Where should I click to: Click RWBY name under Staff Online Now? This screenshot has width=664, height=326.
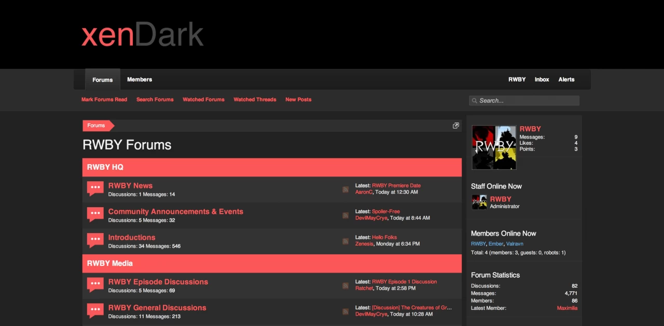click(x=501, y=199)
